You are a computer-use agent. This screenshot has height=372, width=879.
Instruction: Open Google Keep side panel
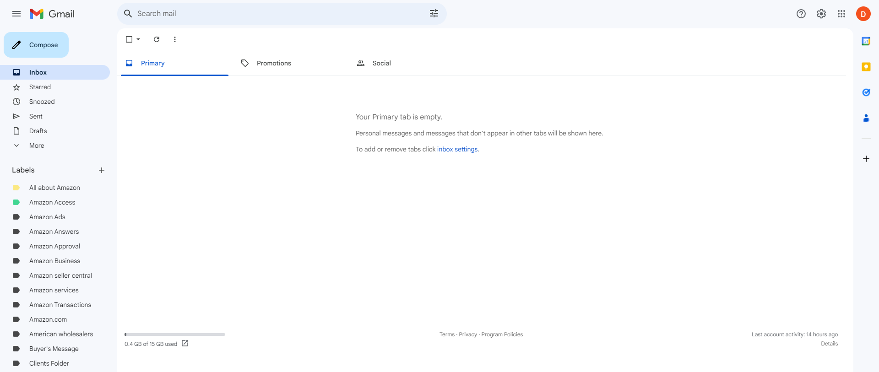(866, 67)
